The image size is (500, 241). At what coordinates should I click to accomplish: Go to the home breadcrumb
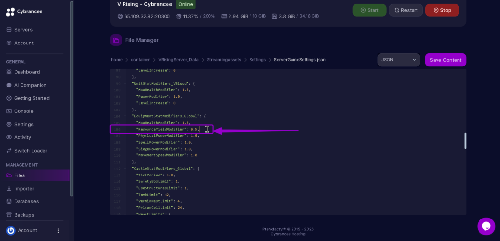click(117, 60)
